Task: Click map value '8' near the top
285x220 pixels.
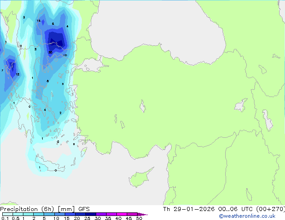Action: coord(53,24)
